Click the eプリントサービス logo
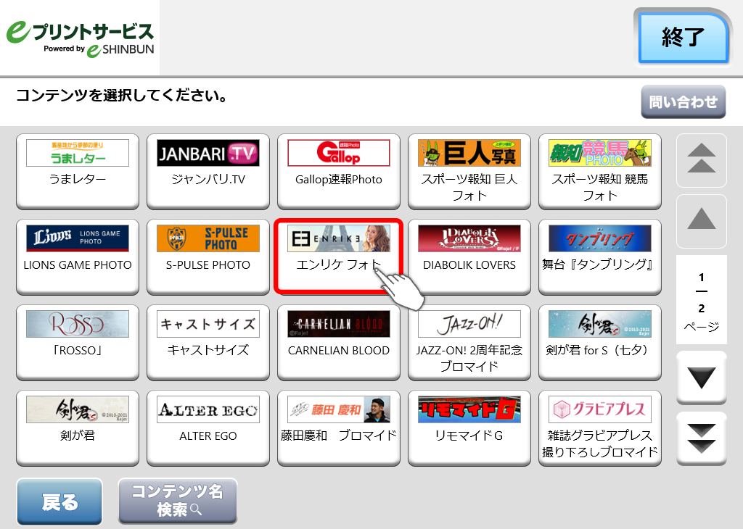The height and width of the screenshot is (529, 743). point(80,38)
